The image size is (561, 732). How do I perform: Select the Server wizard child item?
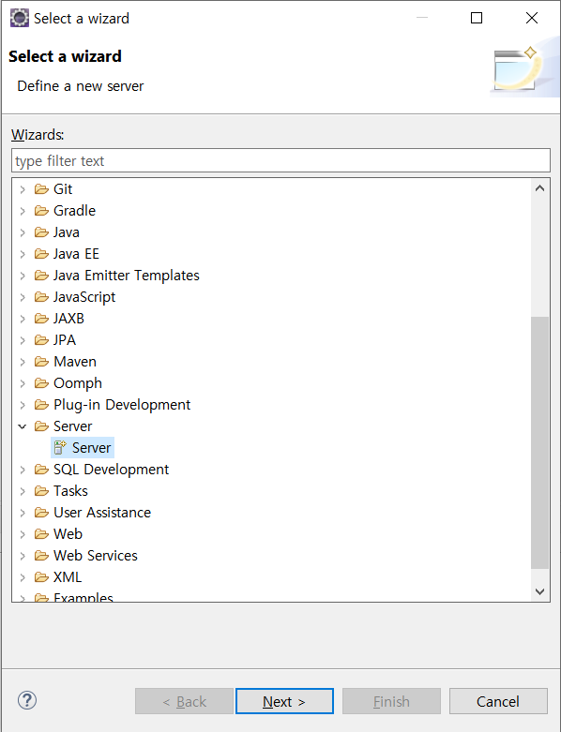(x=83, y=448)
